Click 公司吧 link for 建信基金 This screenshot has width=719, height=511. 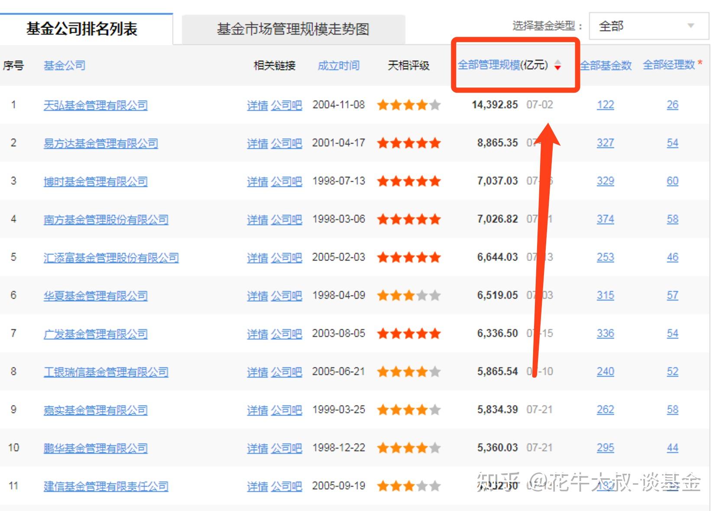tap(286, 486)
